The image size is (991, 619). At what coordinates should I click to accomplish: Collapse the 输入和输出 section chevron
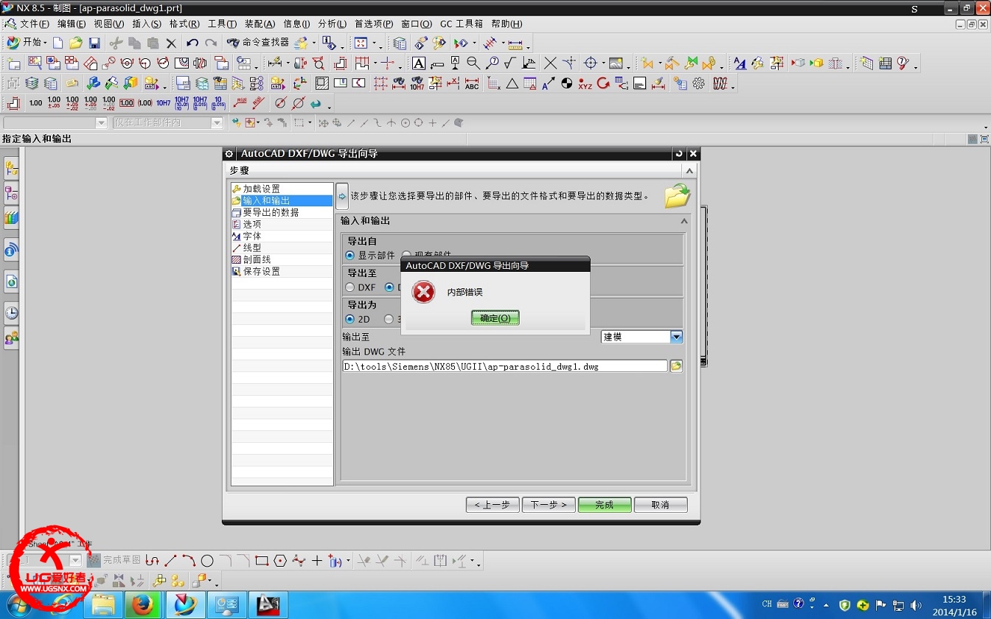point(684,221)
